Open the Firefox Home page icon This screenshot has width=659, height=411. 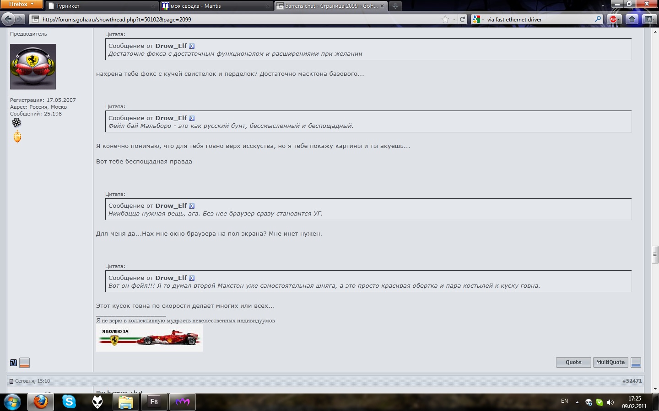(632, 19)
